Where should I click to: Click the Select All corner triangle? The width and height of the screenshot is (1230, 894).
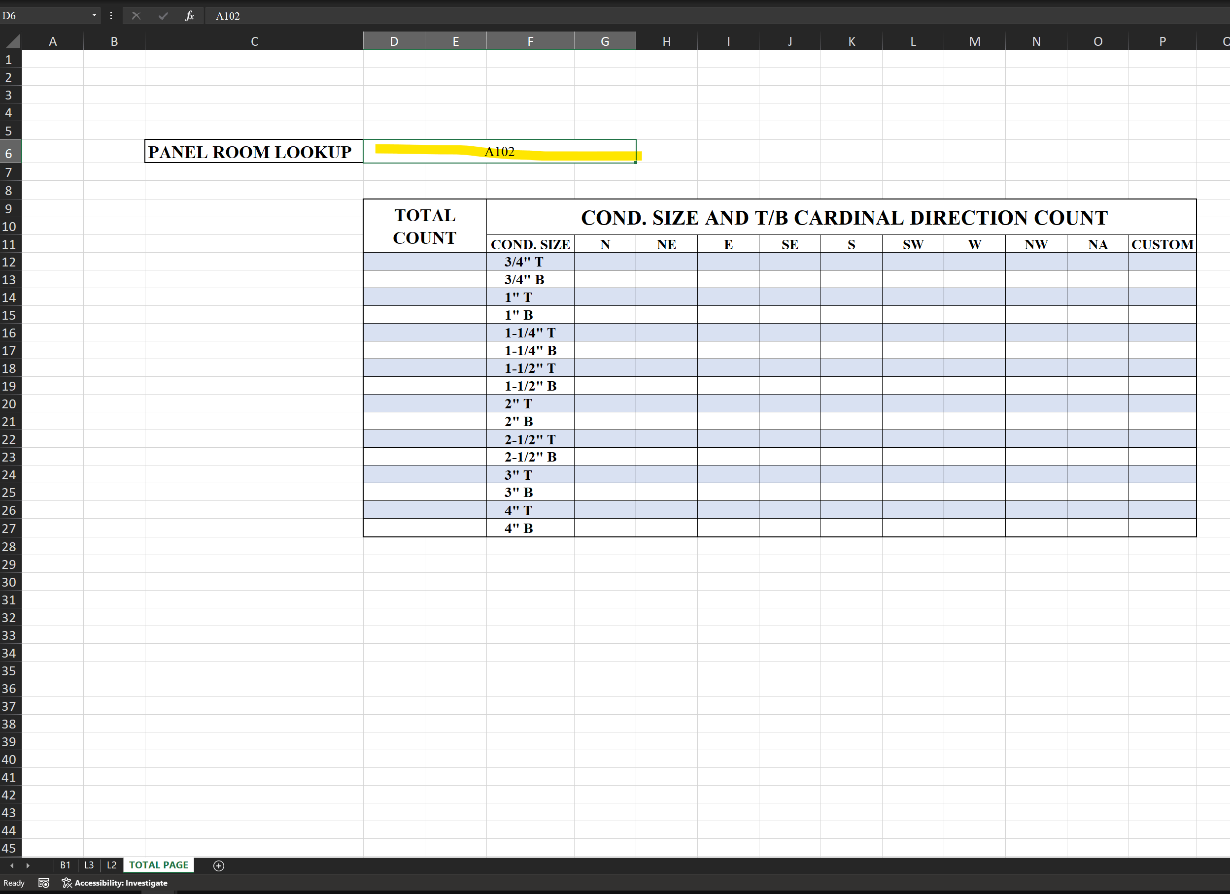11,41
